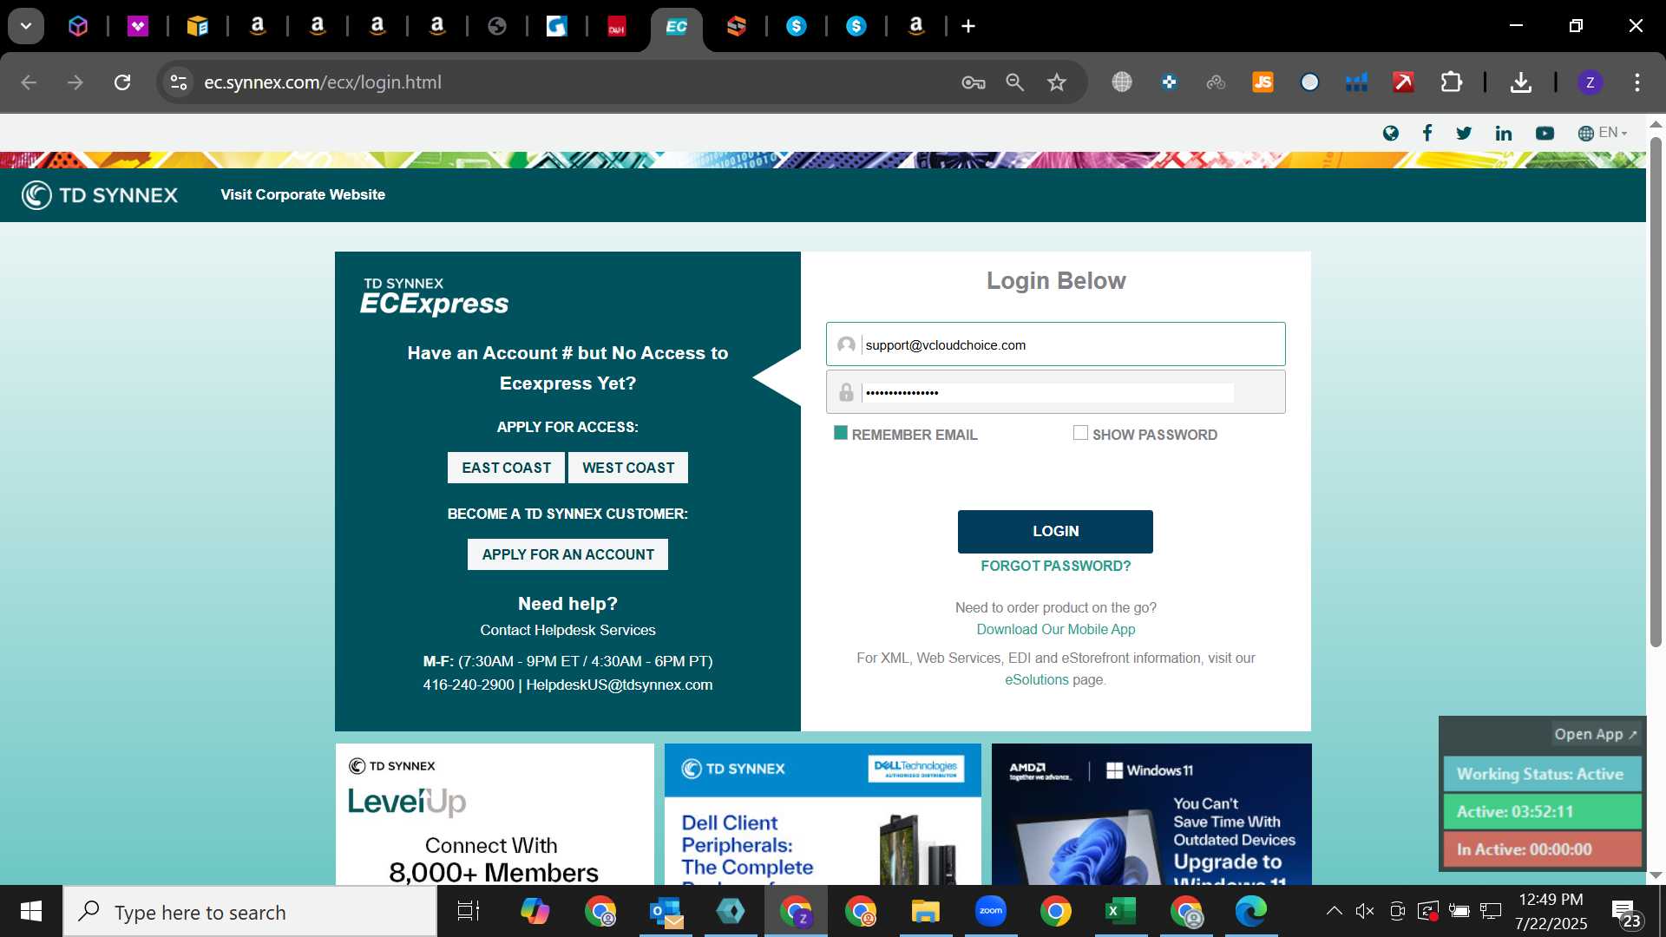This screenshot has width=1666, height=937.
Task: Click the browser forward arrow
Action: [75, 82]
